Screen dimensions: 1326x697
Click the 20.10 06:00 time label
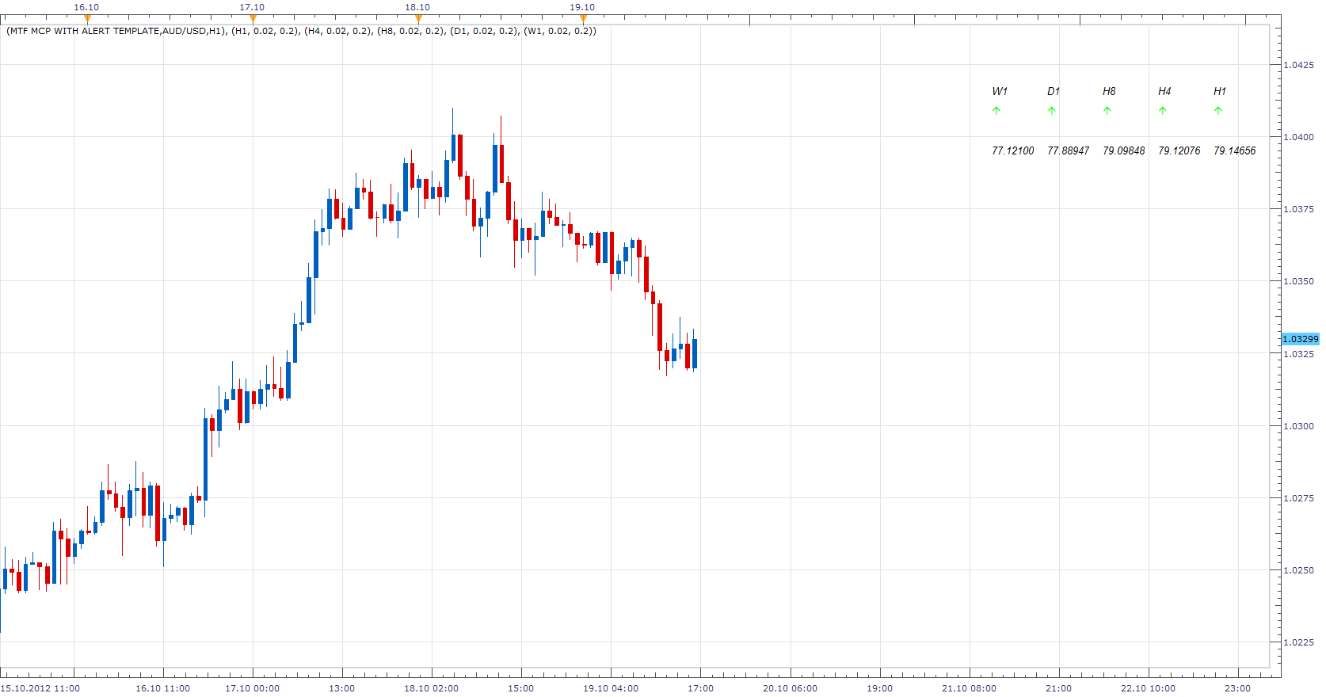point(790,688)
